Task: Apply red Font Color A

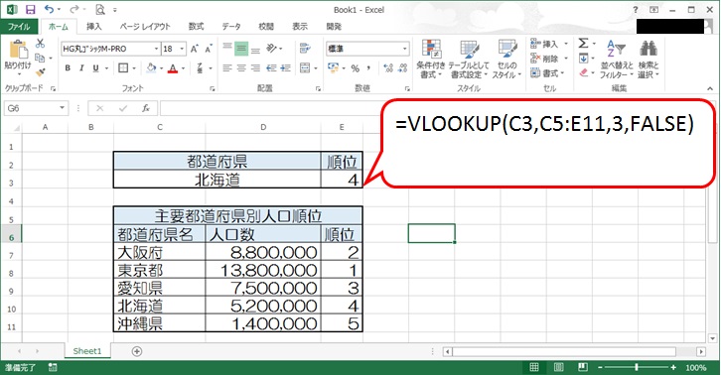Action: tap(173, 68)
